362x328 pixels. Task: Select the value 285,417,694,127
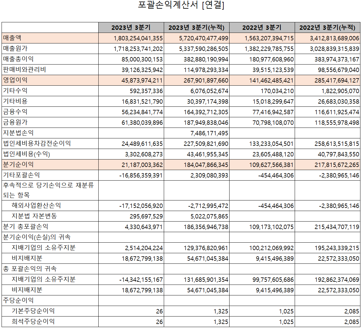pos(337,80)
